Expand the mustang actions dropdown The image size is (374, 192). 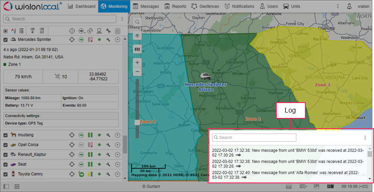(117, 135)
